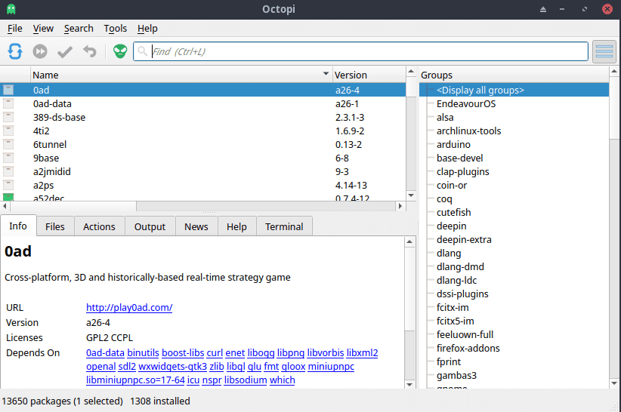Click the Version column header

pyautogui.click(x=369, y=75)
